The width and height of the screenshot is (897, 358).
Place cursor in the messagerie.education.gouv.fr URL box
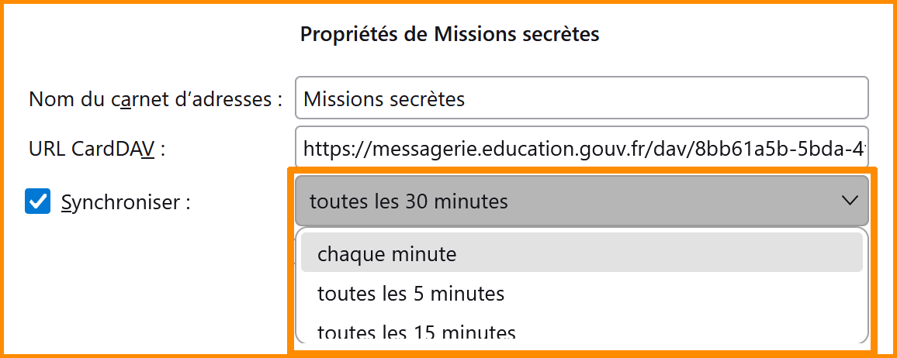pos(580,148)
